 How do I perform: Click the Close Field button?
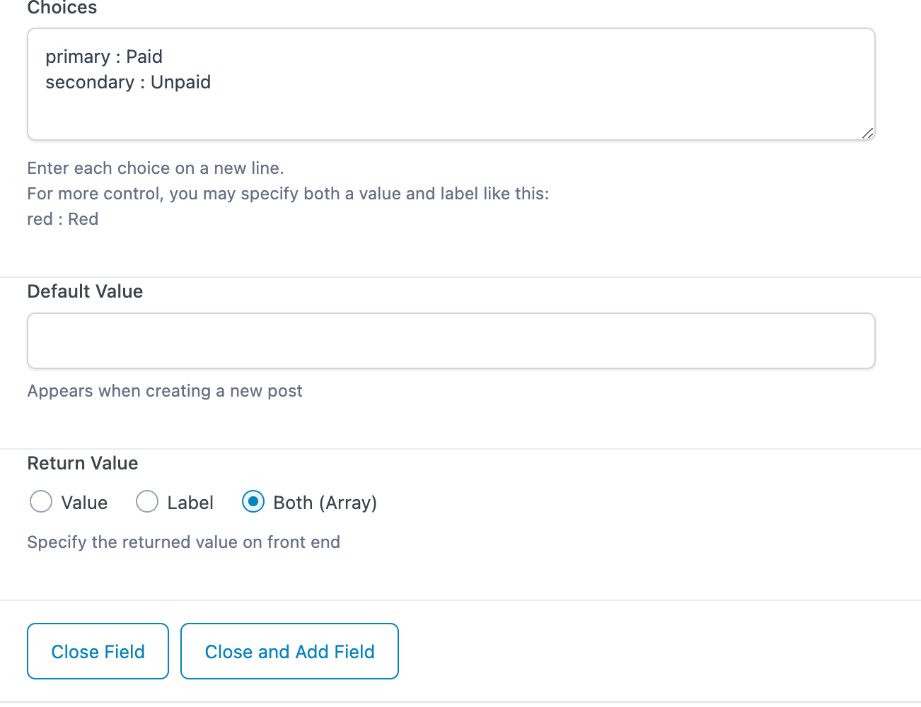98,651
